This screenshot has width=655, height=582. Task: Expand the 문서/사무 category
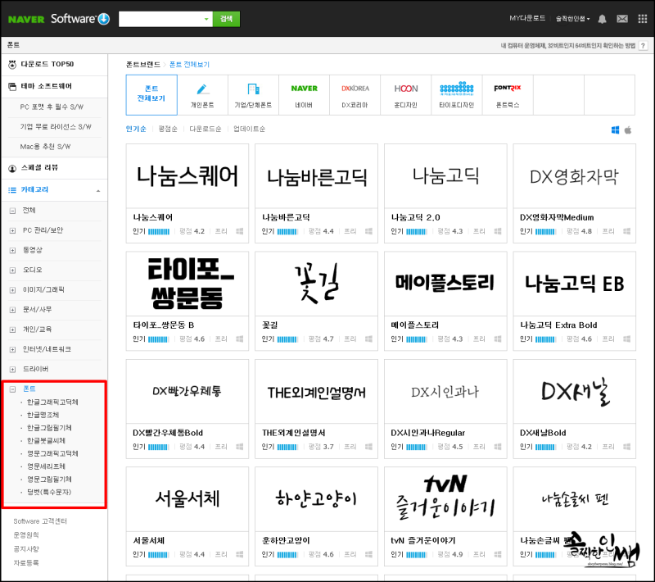pyautogui.click(x=12, y=310)
